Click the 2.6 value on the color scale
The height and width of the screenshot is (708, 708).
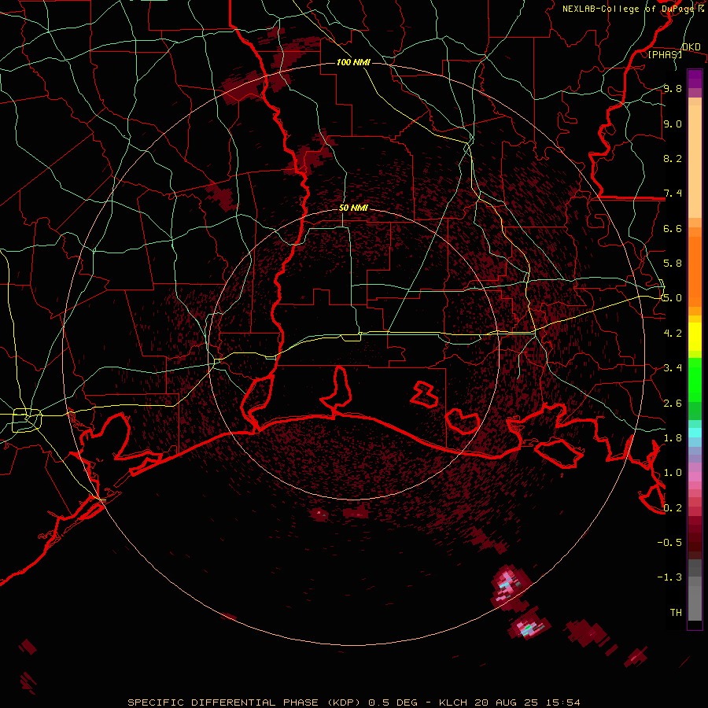673,403
